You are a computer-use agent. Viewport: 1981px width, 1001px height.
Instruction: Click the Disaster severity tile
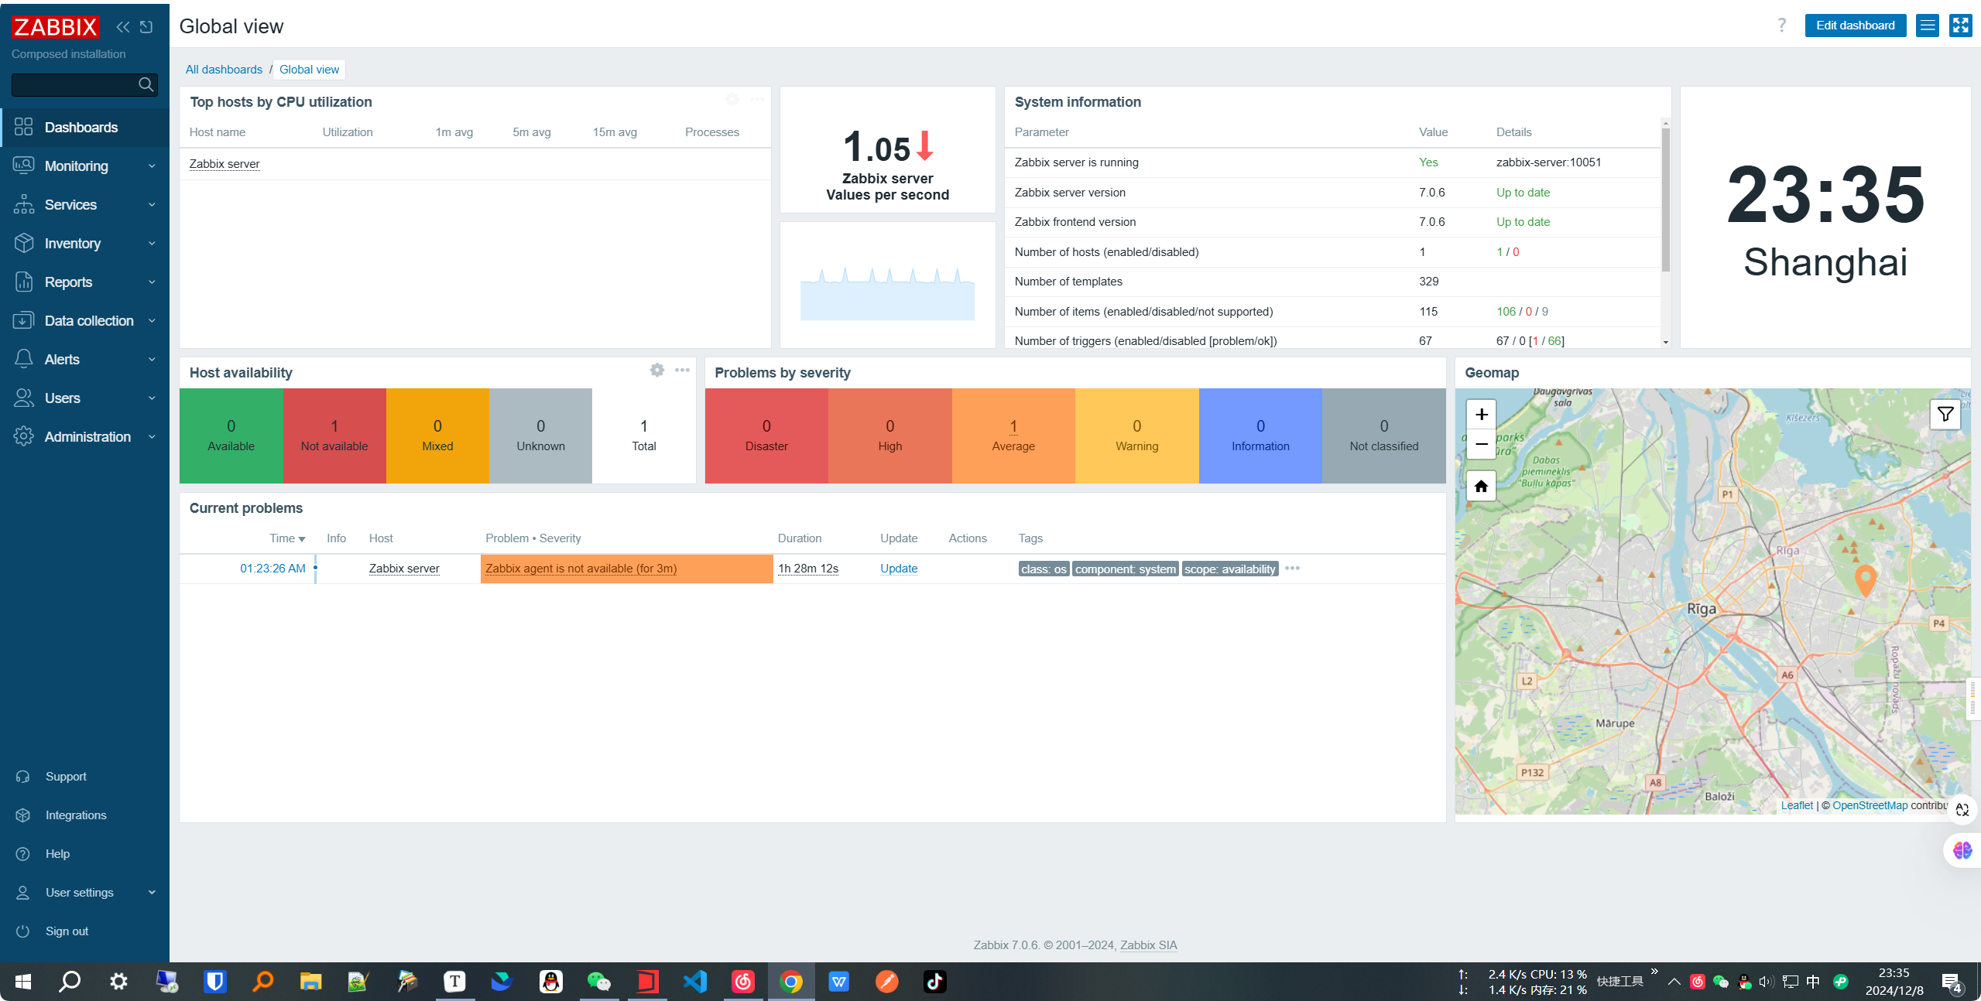(766, 436)
